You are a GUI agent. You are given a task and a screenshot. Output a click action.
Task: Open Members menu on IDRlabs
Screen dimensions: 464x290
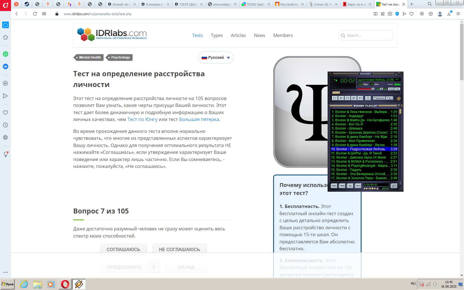pos(283,35)
